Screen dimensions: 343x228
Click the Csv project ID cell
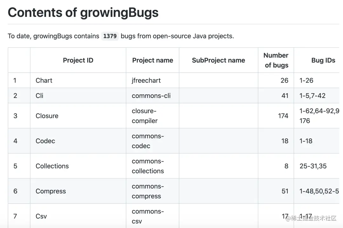pyautogui.click(x=78, y=216)
